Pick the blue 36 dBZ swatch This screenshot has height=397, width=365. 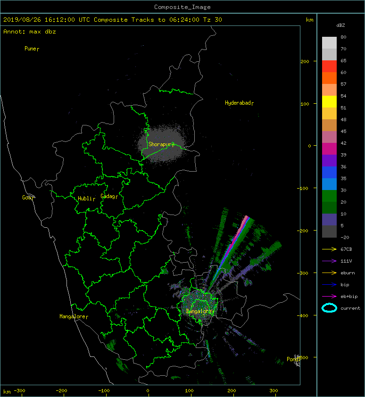(329, 172)
